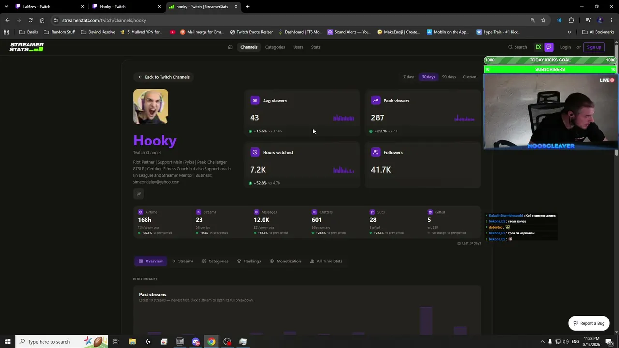Open the All Bookmarks folder
Screen dimensions: 619x348
point(598,32)
